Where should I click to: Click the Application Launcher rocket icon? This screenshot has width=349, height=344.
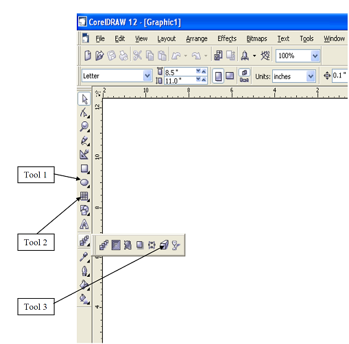[245, 56]
